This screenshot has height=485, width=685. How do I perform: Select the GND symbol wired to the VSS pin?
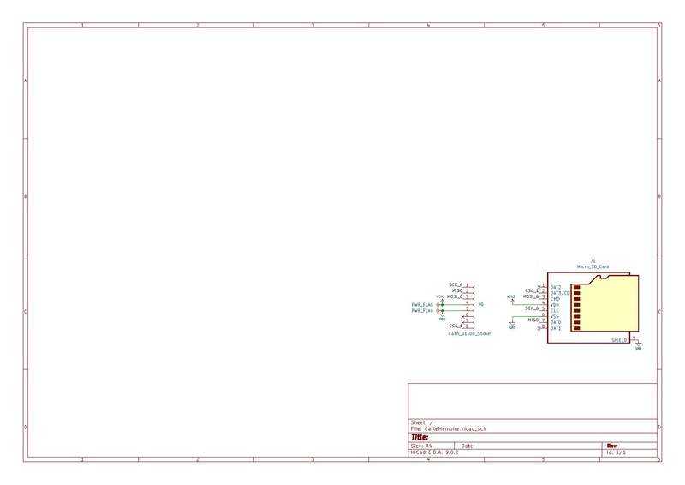click(x=512, y=325)
